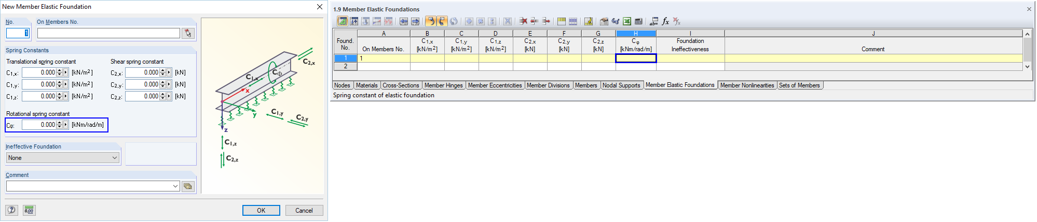Expand the Comment combo box dropdown arrow
The image size is (1037, 222).
click(175, 186)
